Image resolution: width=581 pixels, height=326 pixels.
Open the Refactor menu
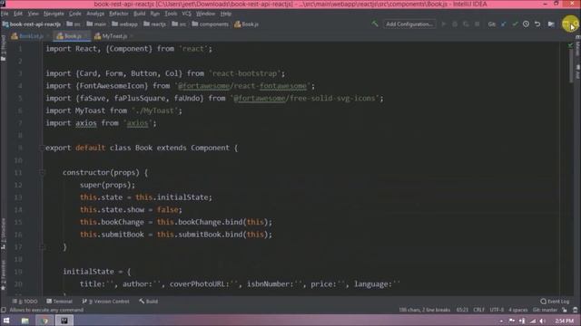tap(119, 14)
